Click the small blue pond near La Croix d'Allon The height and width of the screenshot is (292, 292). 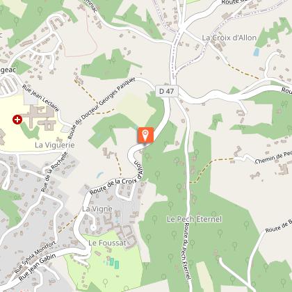click(257, 52)
